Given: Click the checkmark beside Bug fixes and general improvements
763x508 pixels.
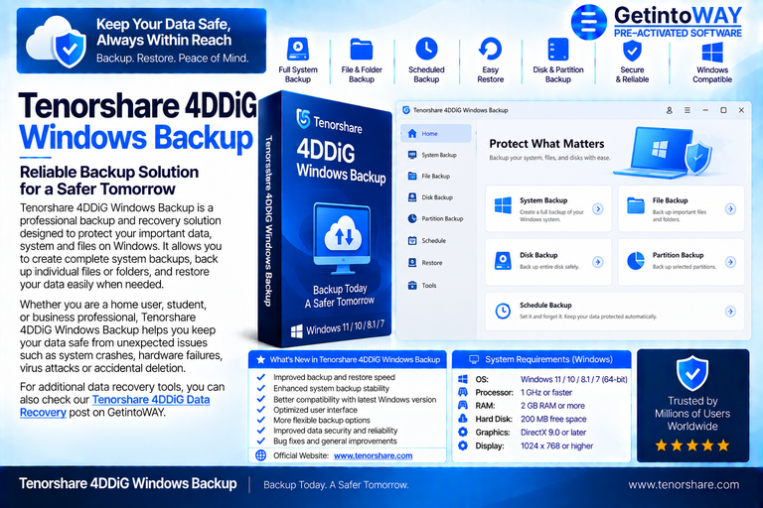Looking at the screenshot, I should (261, 442).
